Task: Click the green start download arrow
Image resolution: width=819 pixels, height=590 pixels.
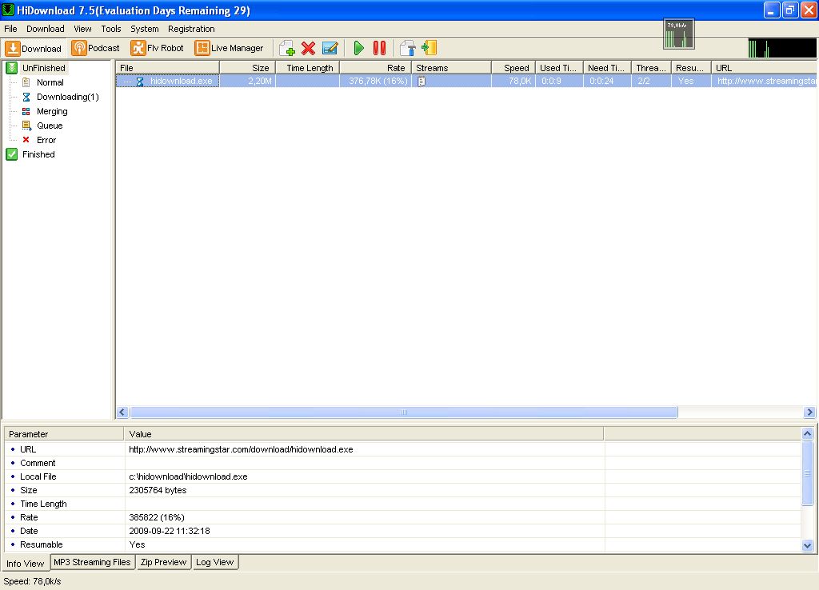Action: point(358,48)
